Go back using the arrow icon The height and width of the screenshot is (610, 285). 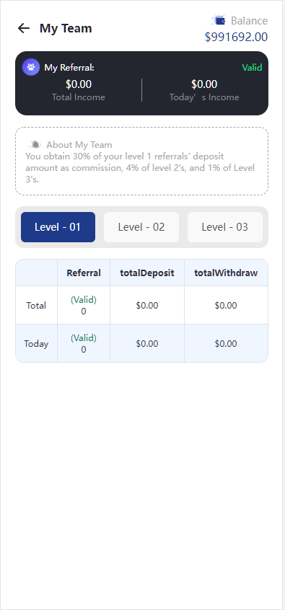coord(24,28)
